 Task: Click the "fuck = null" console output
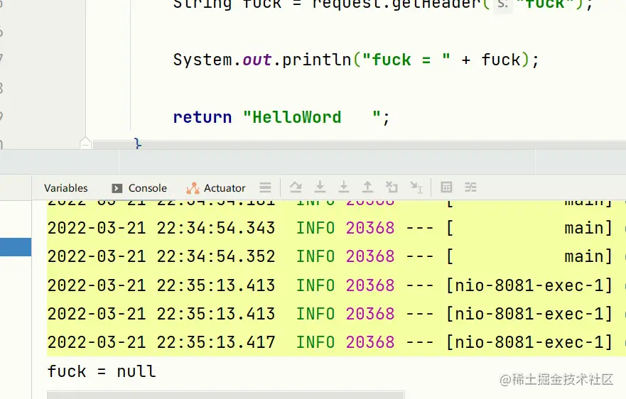click(x=102, y=371)
